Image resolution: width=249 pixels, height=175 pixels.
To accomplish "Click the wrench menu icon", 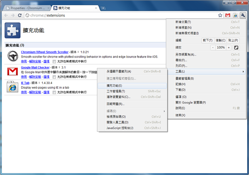I will tap(243, 15).
